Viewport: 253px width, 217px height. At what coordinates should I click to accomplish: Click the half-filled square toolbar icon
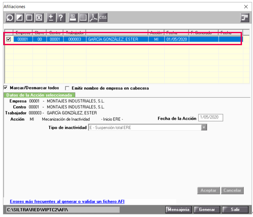click(20, 18)
